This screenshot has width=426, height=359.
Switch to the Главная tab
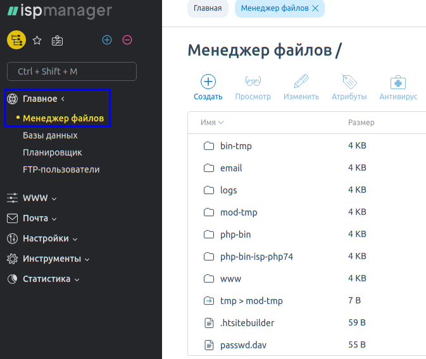pos(208,8)
